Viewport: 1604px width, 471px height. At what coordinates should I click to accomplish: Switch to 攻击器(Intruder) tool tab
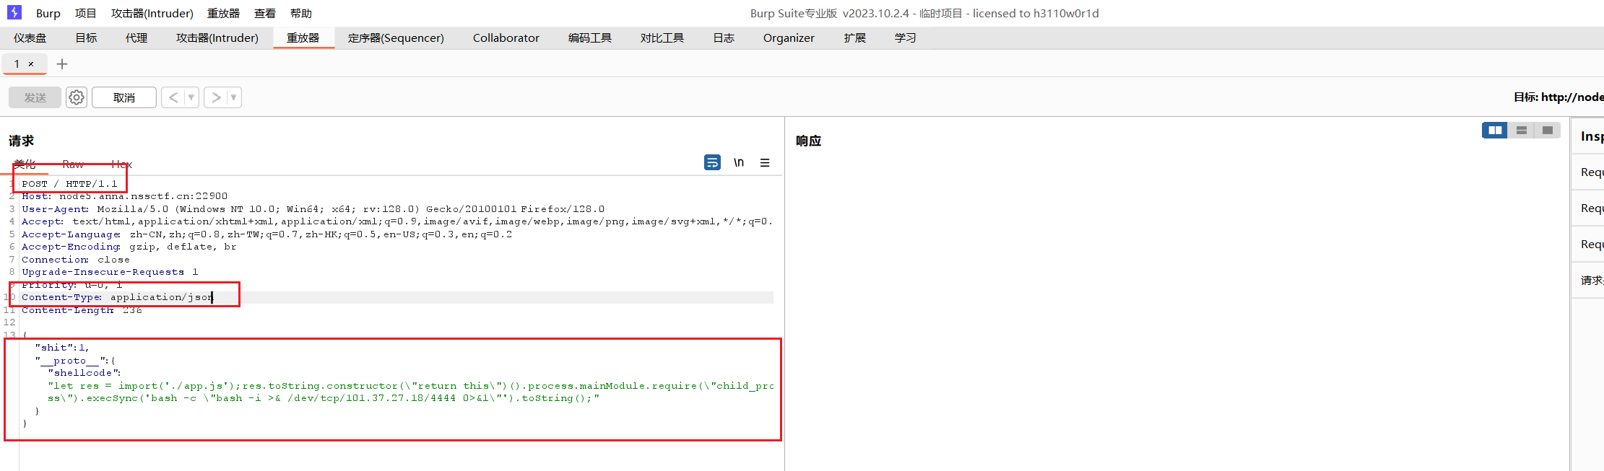tap(217, 38)
